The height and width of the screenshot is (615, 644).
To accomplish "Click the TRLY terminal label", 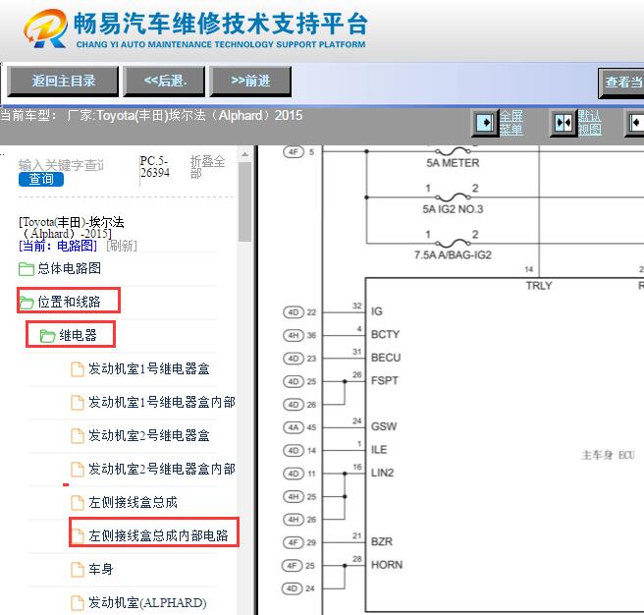I will tap(539, 285).
